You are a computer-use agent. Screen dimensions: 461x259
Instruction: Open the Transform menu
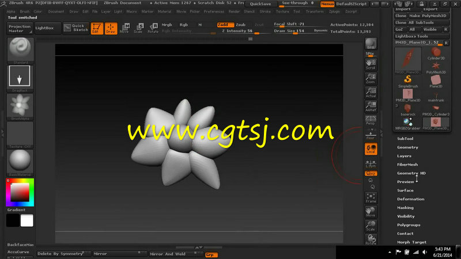(x=315, y=12)
